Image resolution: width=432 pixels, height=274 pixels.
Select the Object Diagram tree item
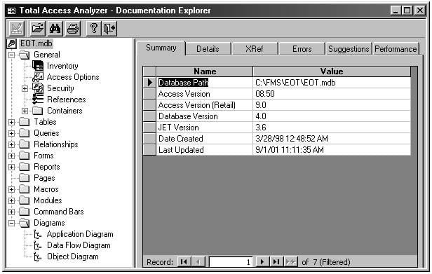[73, 256]
